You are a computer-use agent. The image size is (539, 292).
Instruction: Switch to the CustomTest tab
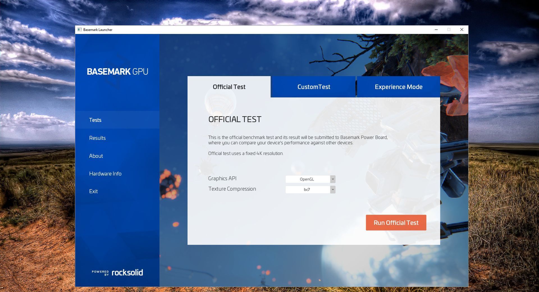point(314,87)
